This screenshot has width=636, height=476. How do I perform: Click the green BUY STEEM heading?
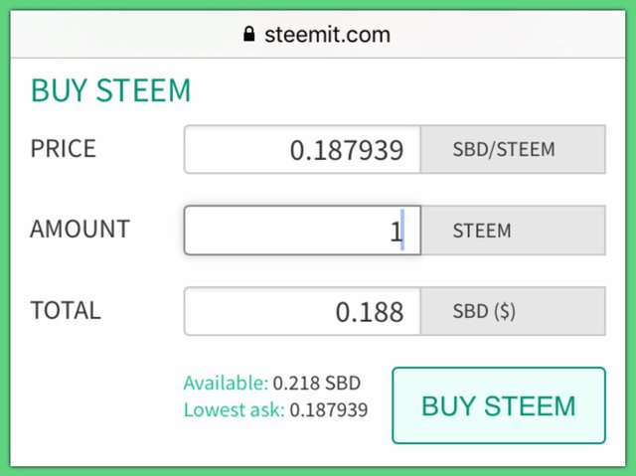coord(110,90)
